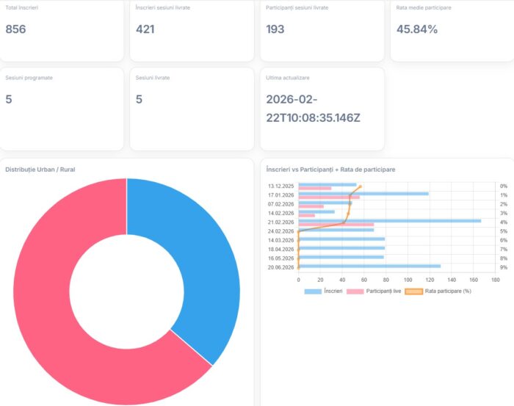
Task: Click the blue Înscrieri legend swatch
Action: [x=313, y=291]
